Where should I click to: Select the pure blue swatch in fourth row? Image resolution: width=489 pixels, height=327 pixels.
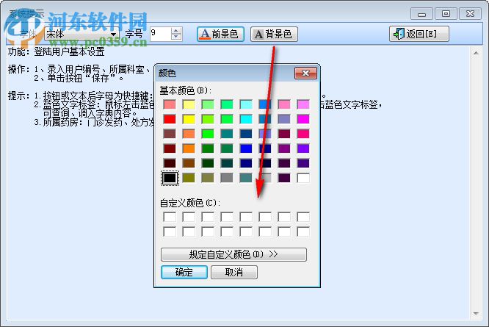246,148
